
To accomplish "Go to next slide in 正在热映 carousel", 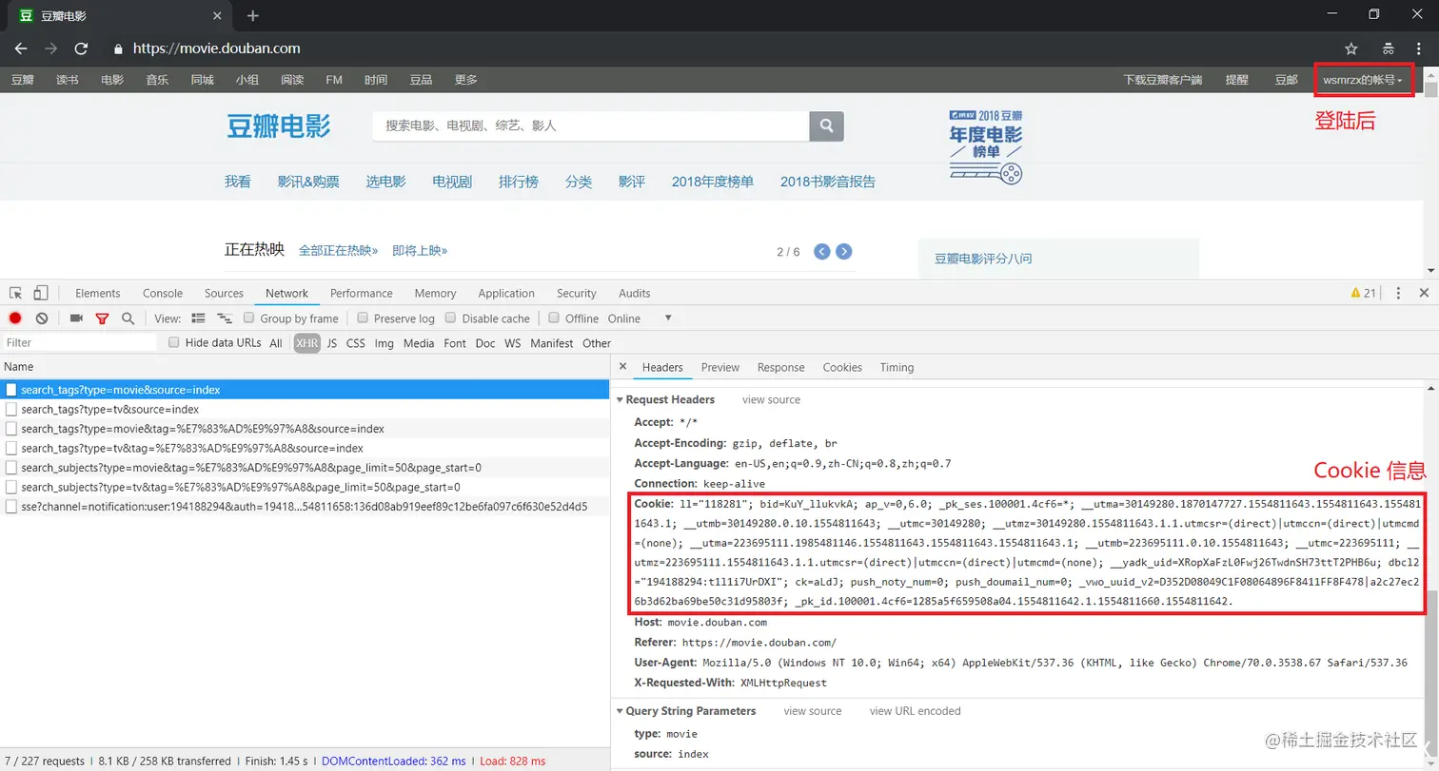I will tap(843, 252).
